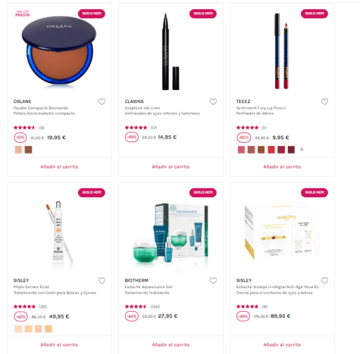Add Clarins Graphik Ink Liner to wishlist heart
Screen dimensions: 360x354
coord(213,101)
